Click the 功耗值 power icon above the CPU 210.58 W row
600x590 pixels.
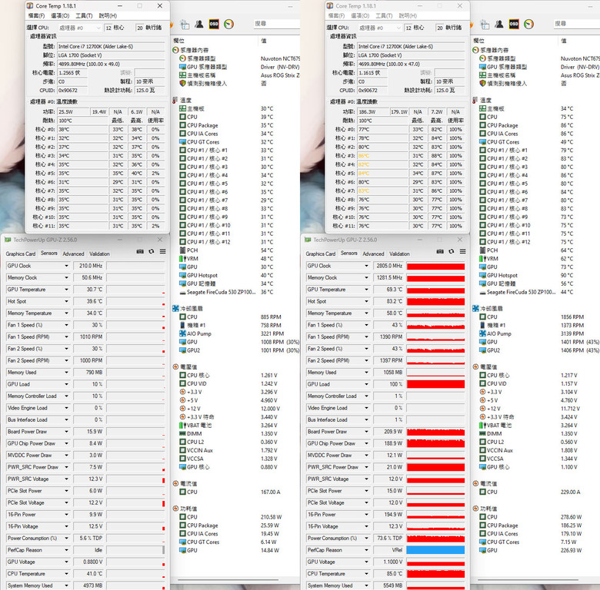click(175, 509)
